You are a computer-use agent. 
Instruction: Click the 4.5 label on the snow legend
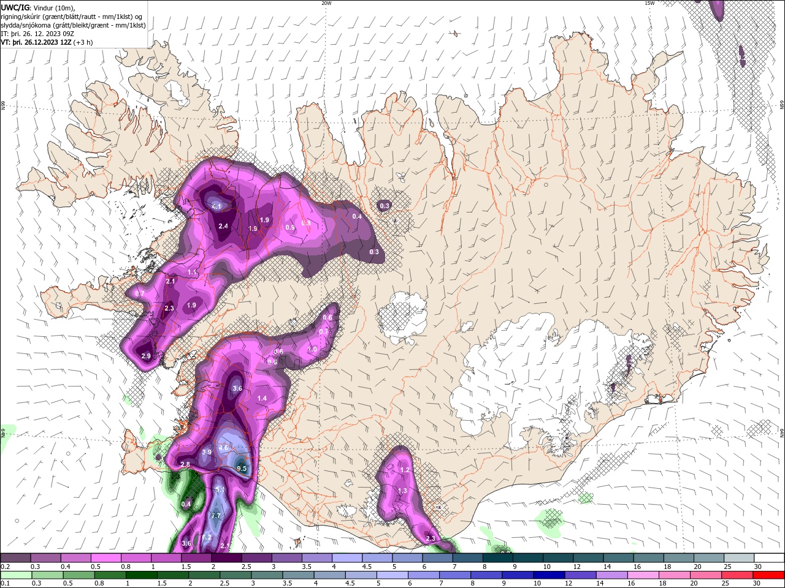[367, 567]
